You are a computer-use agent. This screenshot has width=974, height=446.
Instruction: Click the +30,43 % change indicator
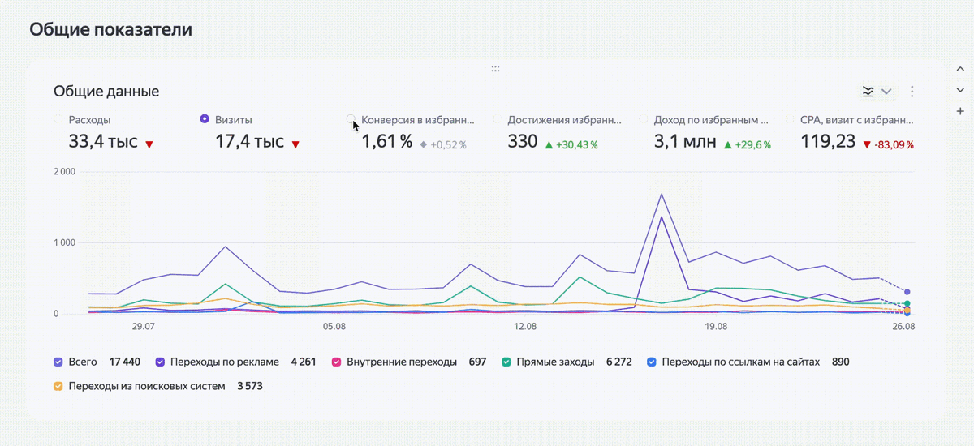pos(571,144)
